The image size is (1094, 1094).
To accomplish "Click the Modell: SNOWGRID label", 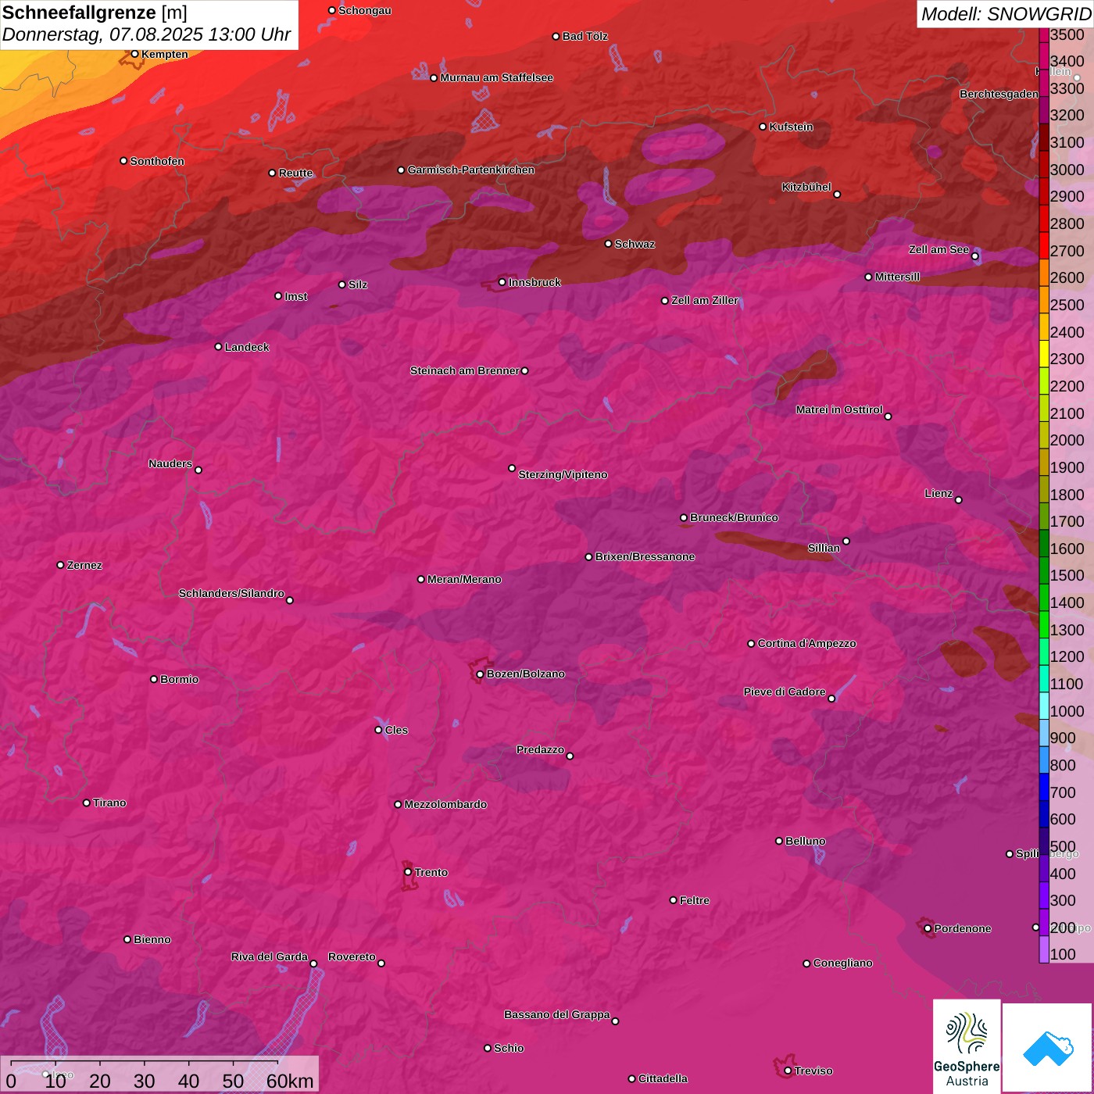I will (x=1006, y=14).
